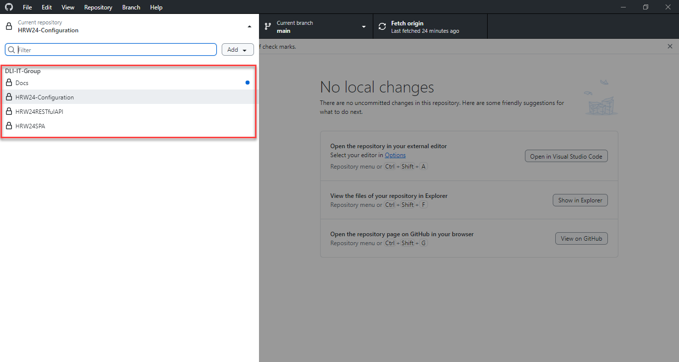Viewport: 679px width, 362px height.
Task: Click the lock icon beside HRW24RESTfulAPI
Action: (8, 111)
